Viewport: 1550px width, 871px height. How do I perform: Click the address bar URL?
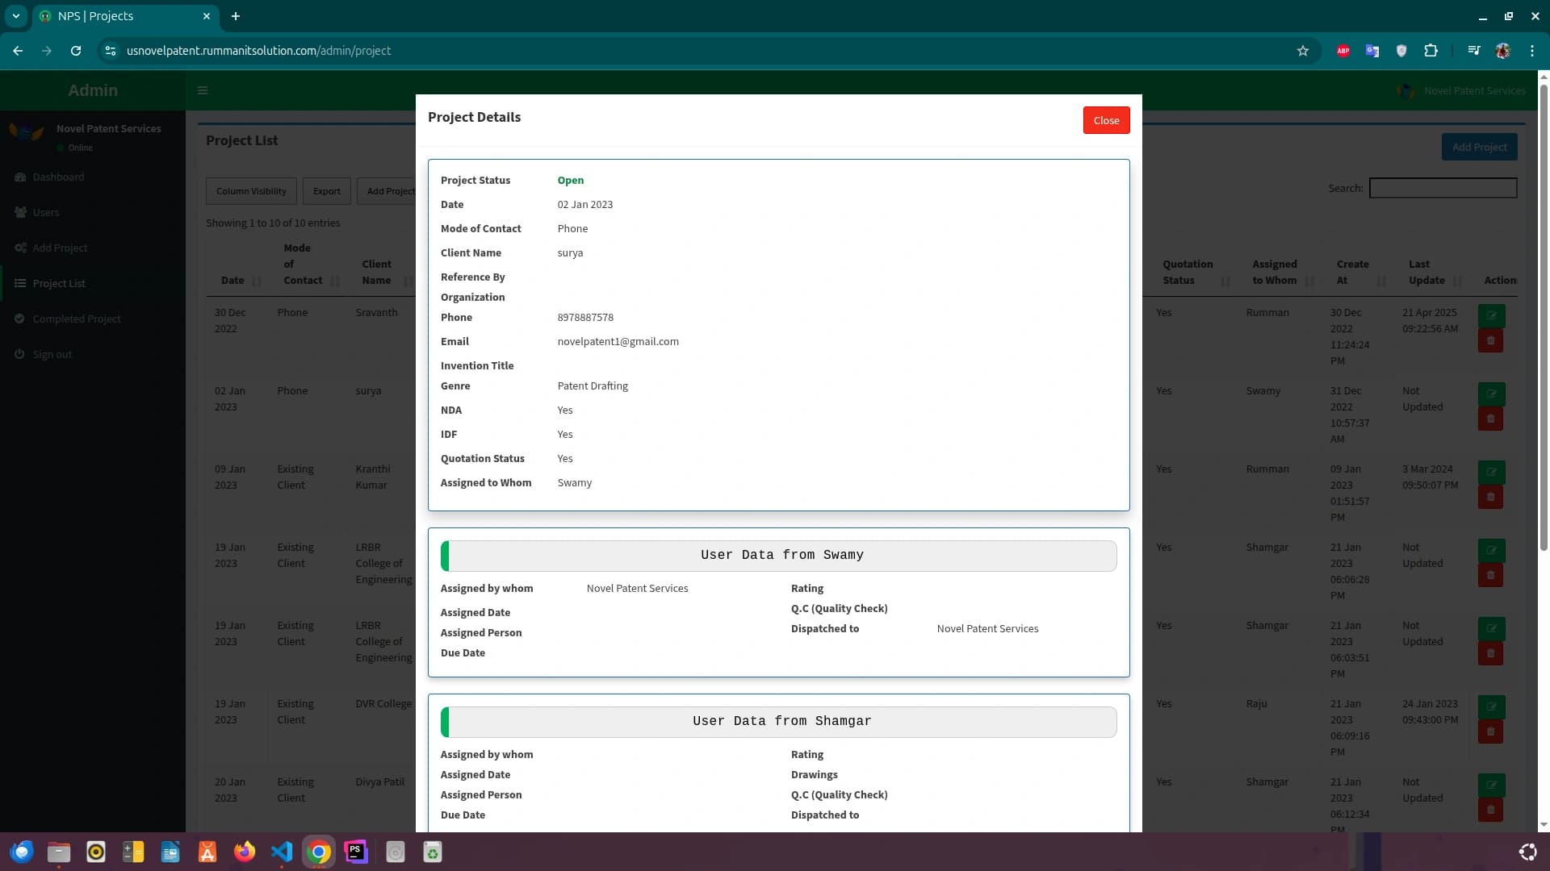[x=258, y=51]
